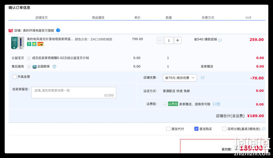Click the -70.00 store discount amount
Image resolution: width=273 pixels, height=158 pixels.
pyautogui.click(x=257, y=78)
